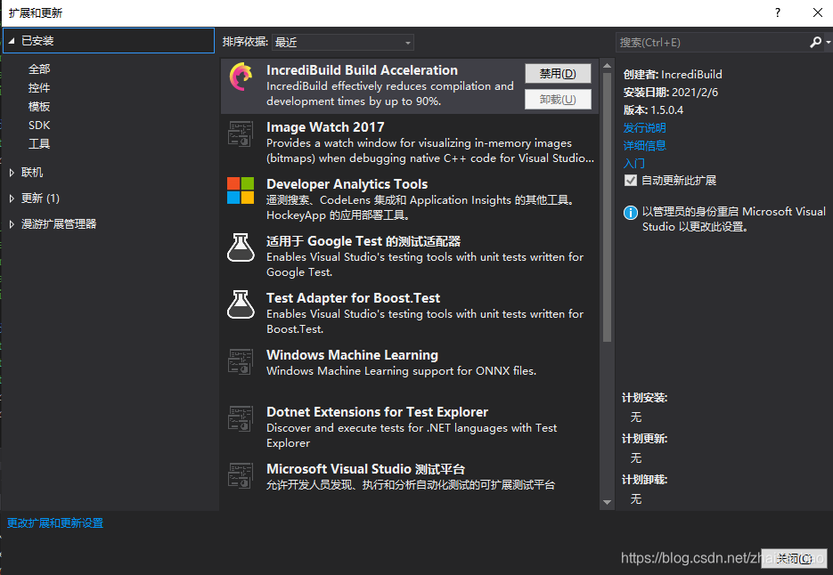Select the 已安装 section label

[37, 41]
